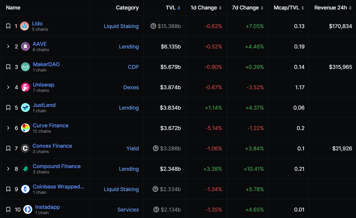This screenshot has width=356, height=218.
Task: Select the $6.135b TVL value
Action: [171, 46]
